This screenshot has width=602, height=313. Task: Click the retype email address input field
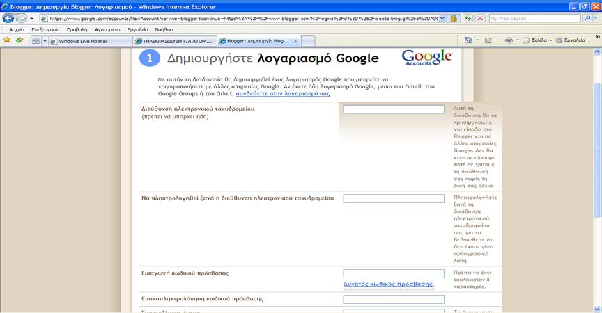click(394, 198)
